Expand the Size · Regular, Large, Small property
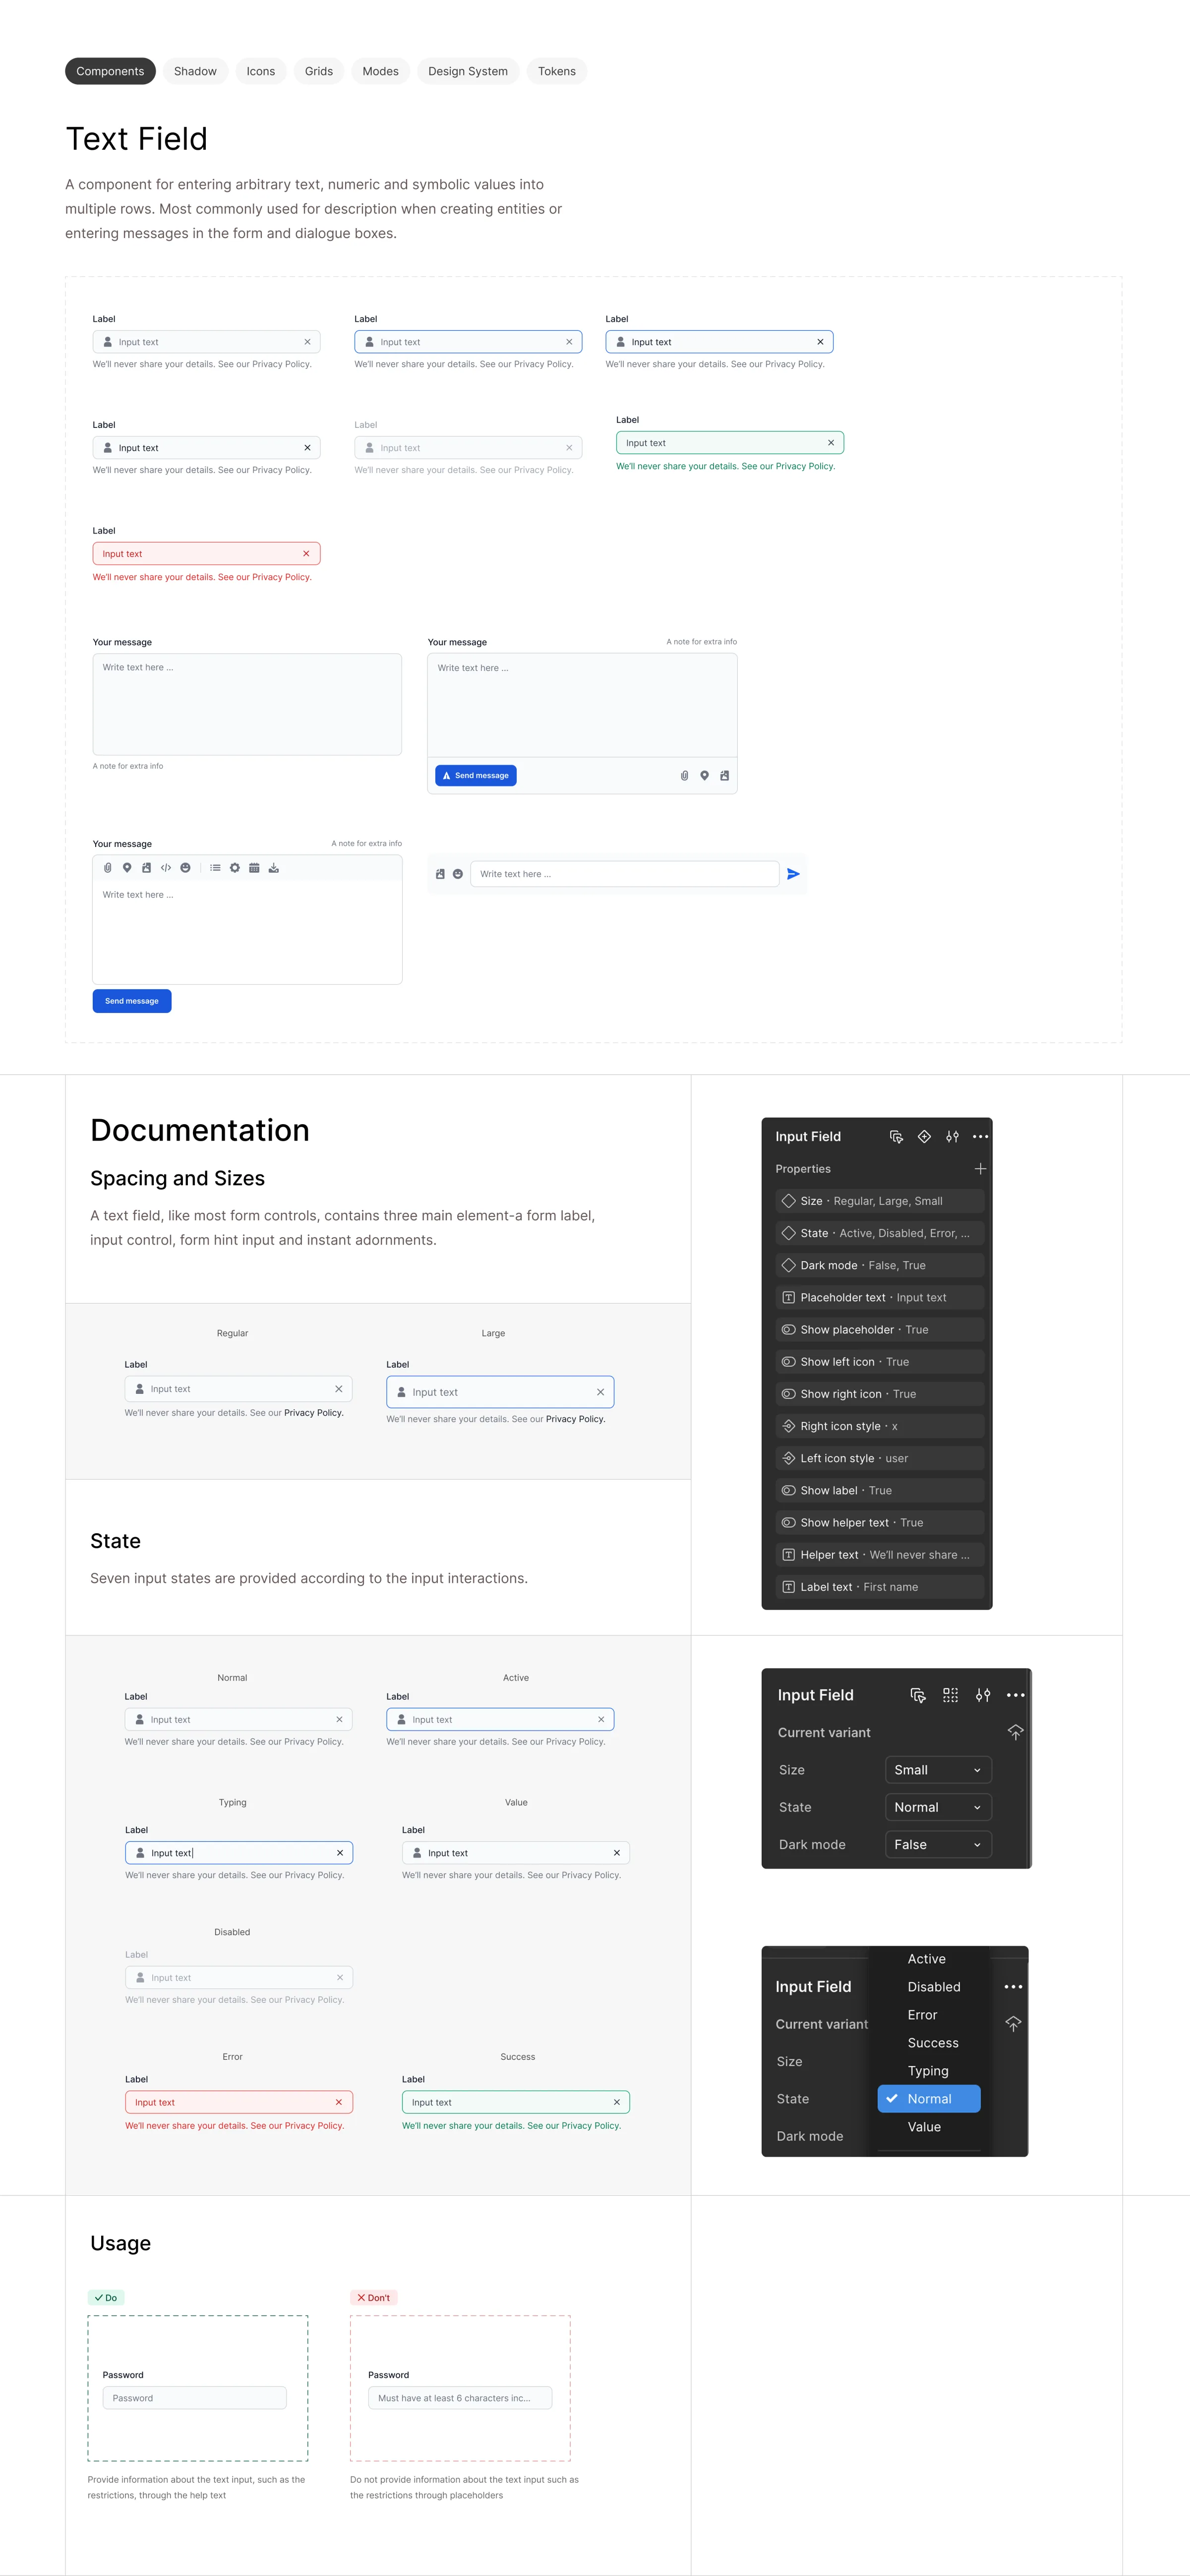The image size is (1190, 2576). point(881,1201)
